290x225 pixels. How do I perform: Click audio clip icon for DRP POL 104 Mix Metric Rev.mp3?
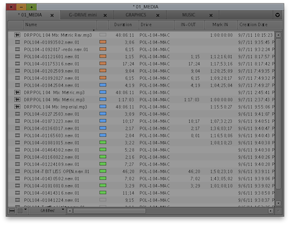coord(17,35)
